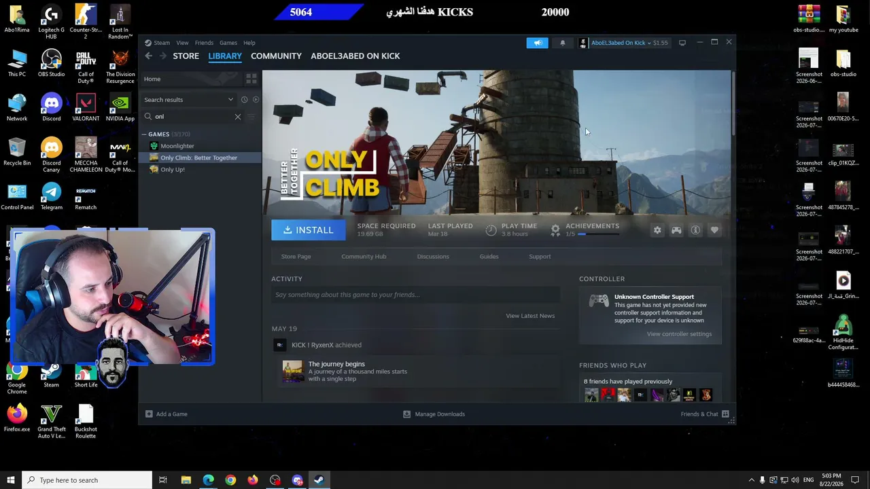Open the game's Store Page link

[296, 257]
